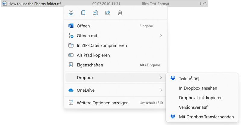Choose Dropbox-Link kopieren
Viewport: 241px width, 125px height.
pos(201,98)
